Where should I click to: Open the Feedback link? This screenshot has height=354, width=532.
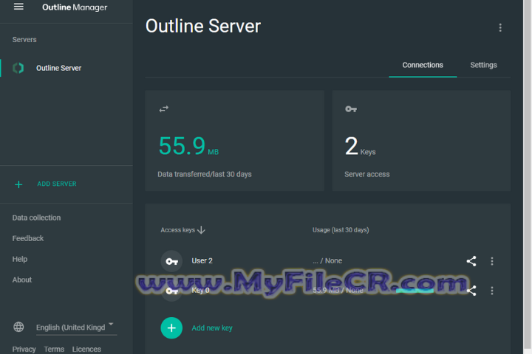coord(28,238)
